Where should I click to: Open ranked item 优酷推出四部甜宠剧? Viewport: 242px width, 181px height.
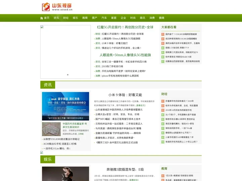click(x=183, y=61)
